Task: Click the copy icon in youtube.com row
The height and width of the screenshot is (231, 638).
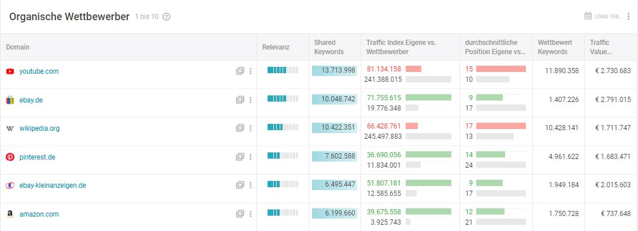Action: click(x=240, y=71)
